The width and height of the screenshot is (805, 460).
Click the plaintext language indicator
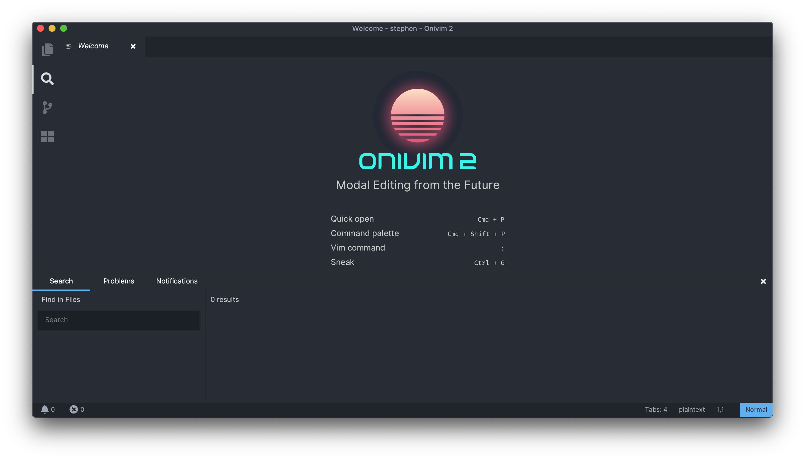point(692,409)
